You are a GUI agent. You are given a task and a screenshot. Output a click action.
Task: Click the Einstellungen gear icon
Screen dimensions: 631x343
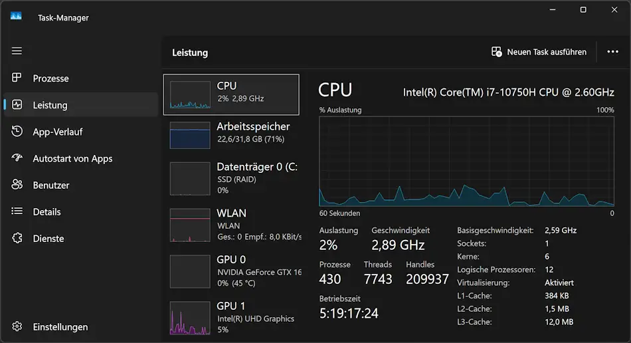(17, 326)
